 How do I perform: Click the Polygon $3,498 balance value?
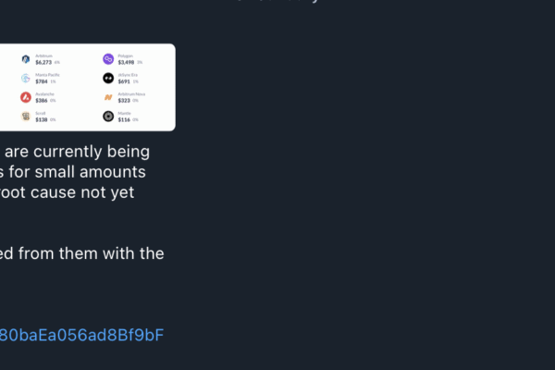126,63
